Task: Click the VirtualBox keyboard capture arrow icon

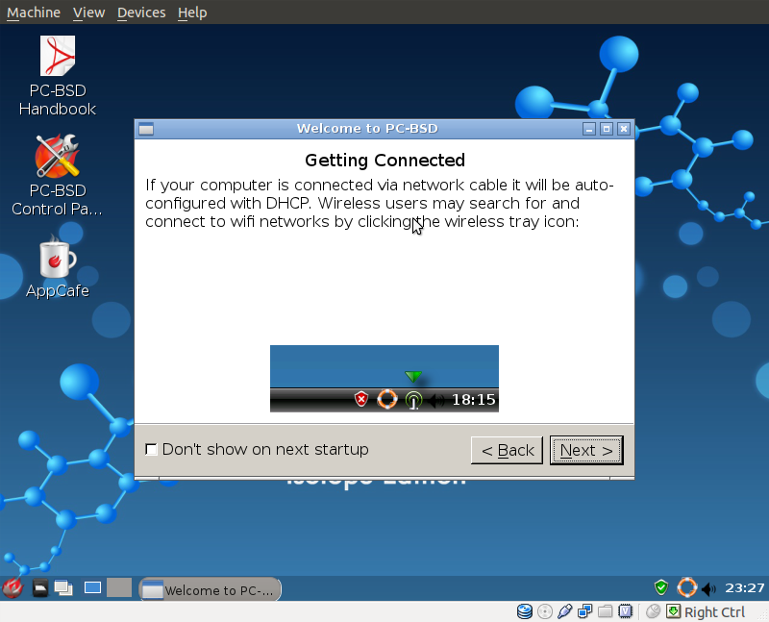Action: click(x=674, y=611)
